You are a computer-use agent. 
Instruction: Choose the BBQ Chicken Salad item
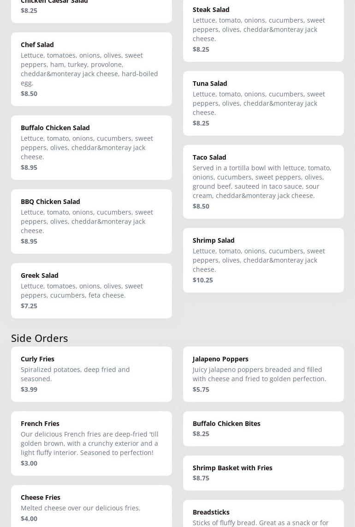pyautogui.click(x=91, y=222)
